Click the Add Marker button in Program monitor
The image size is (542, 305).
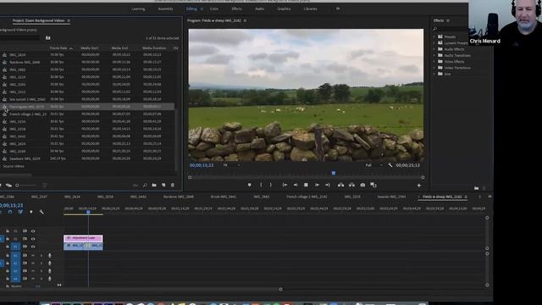249,185
